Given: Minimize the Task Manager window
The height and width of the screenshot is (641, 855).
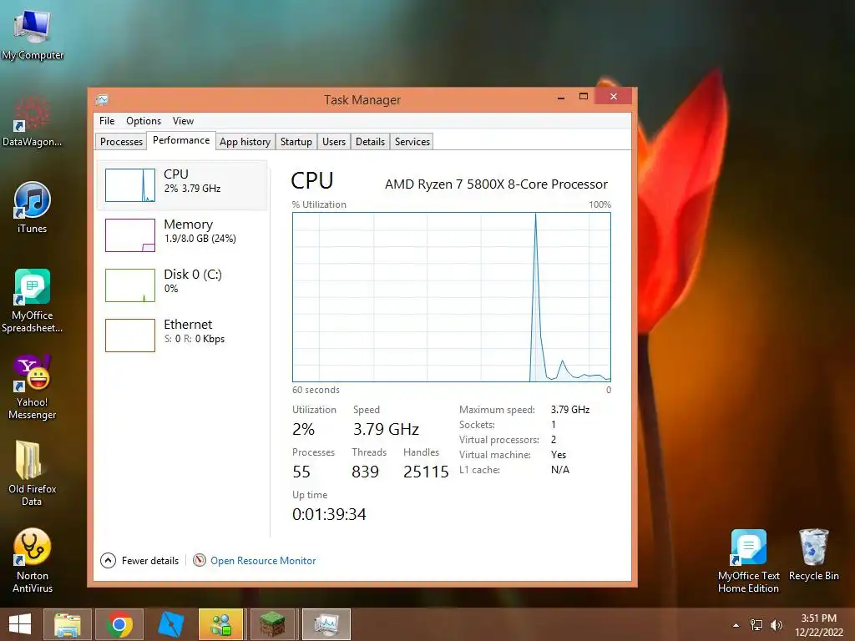Looking at the screenshot, I should tap(560, 97).
